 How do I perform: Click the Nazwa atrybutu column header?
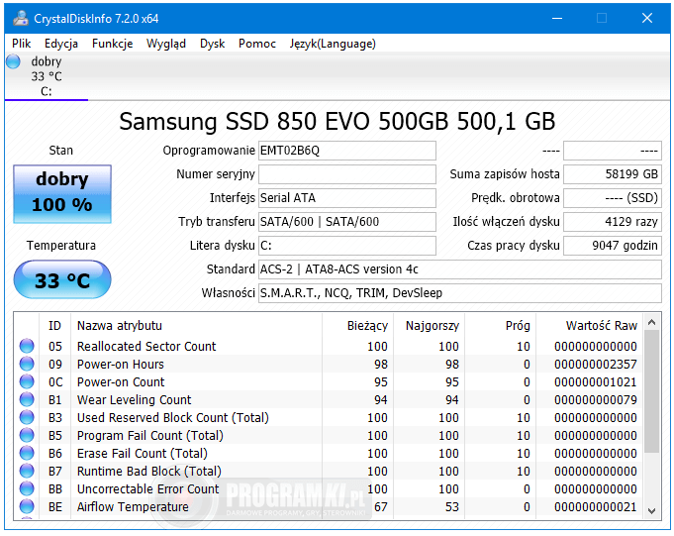(197, 326)
